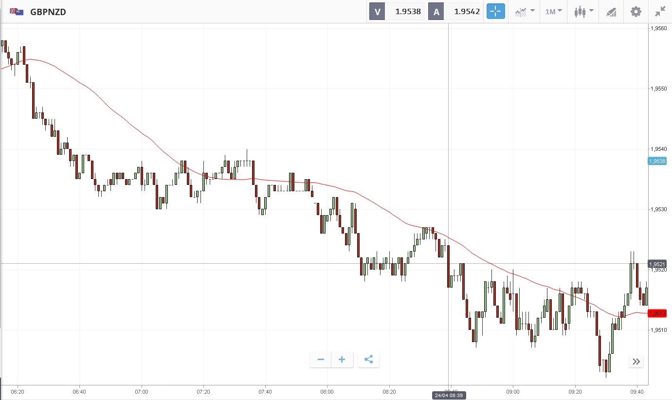Open the drawing tools icon
The height and width of the screenshot is (400, 672).
(x=611, y=12)
